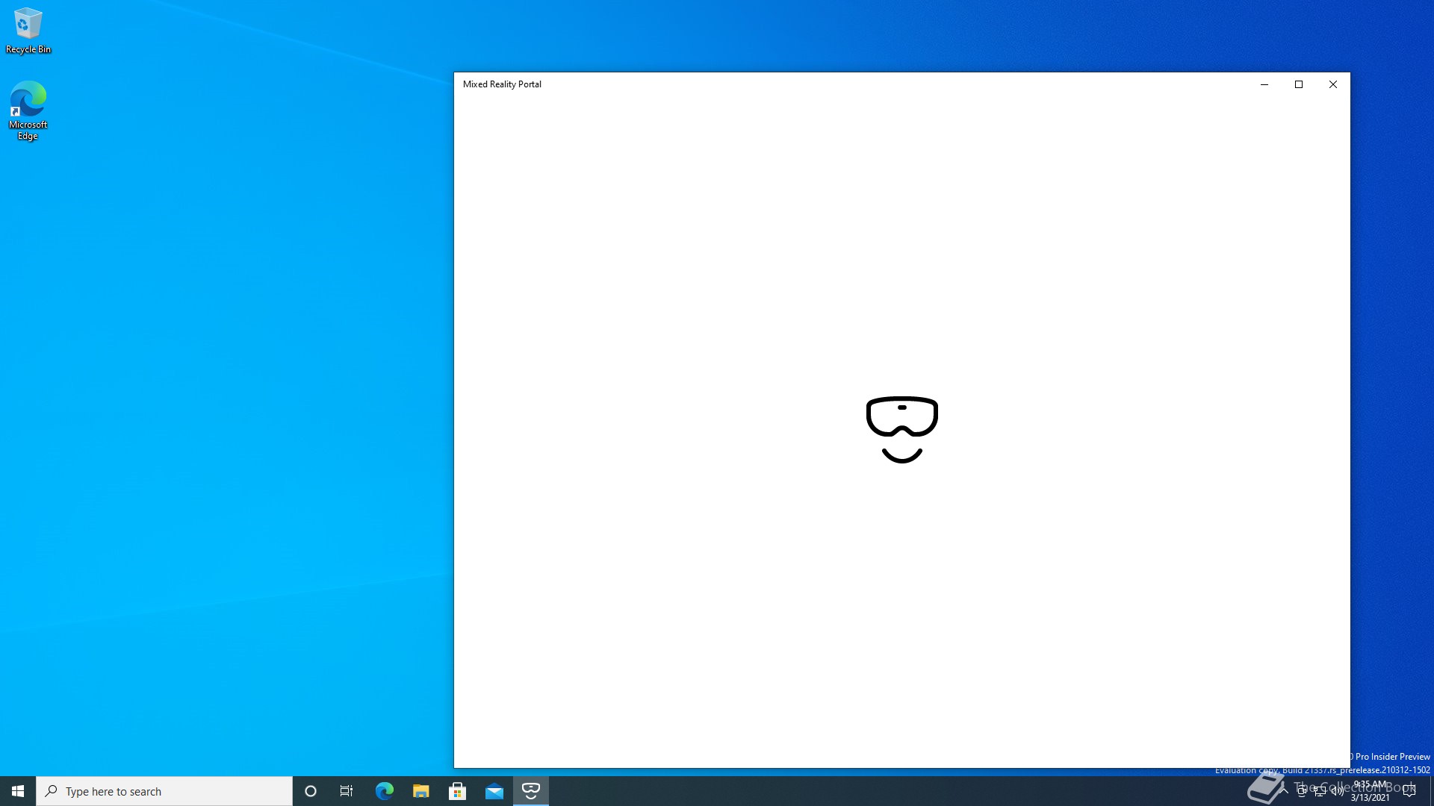Open File Explorer from the taskbar

pos(421,791)
